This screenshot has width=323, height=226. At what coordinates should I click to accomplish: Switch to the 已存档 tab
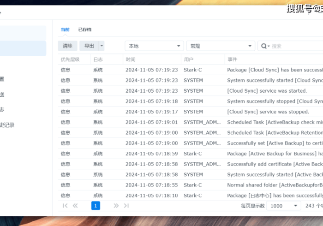(x=85, y=30)
